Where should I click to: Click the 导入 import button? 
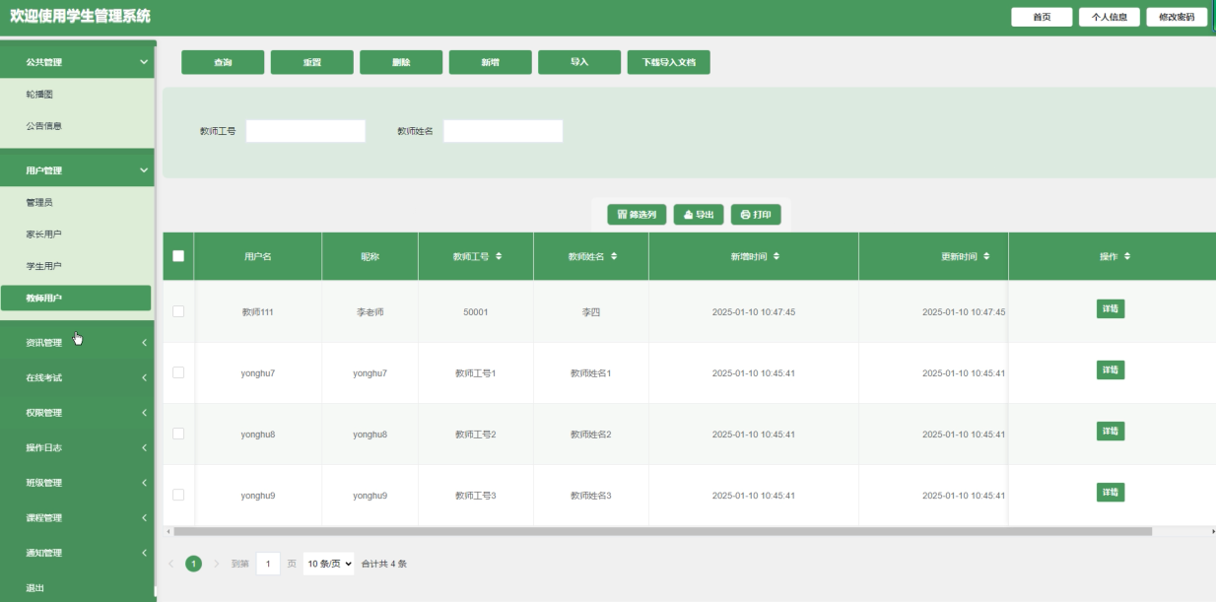(579, 62)
